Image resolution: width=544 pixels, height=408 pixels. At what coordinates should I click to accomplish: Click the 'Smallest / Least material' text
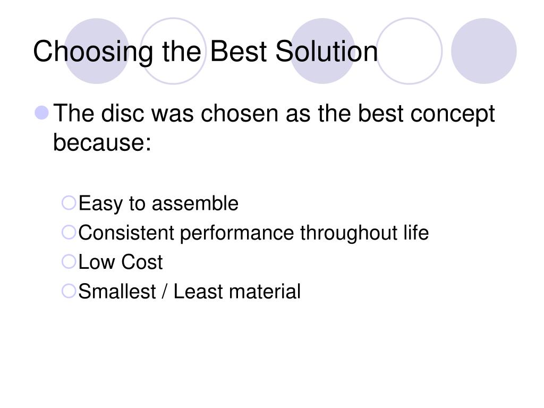pos(190,292)
